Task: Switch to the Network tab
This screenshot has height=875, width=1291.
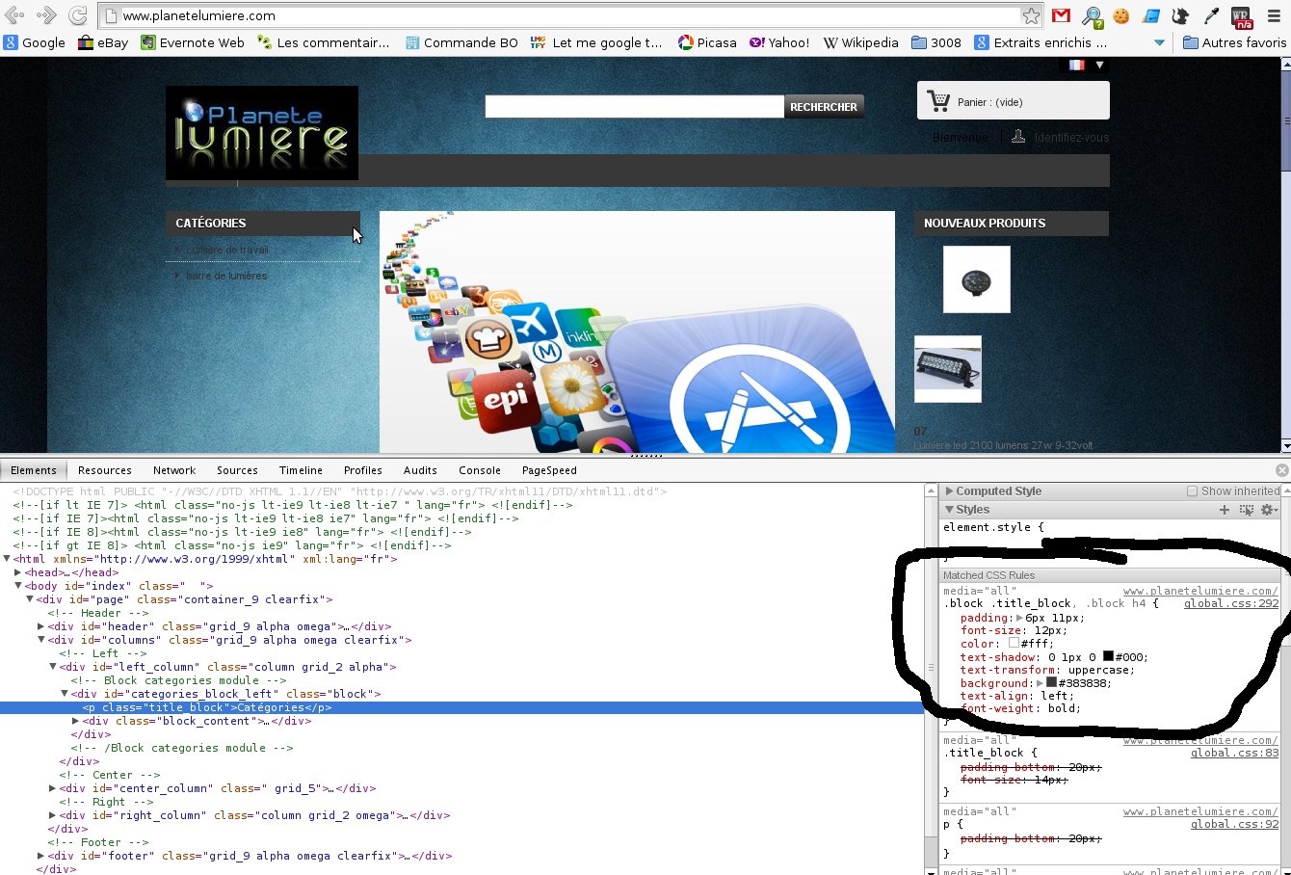Action: coord(174,470)
